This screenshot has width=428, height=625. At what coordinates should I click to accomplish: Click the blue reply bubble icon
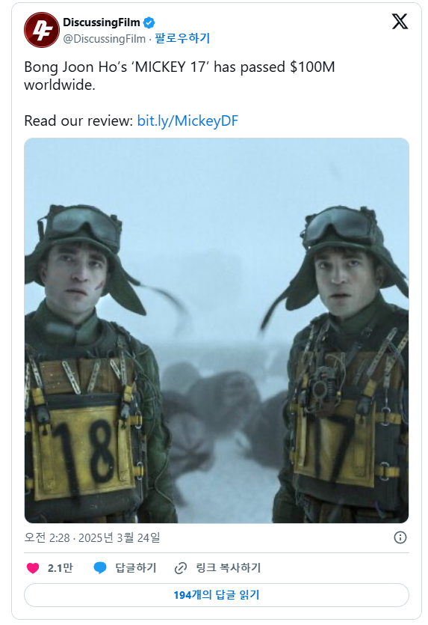(x=100, y=568)
